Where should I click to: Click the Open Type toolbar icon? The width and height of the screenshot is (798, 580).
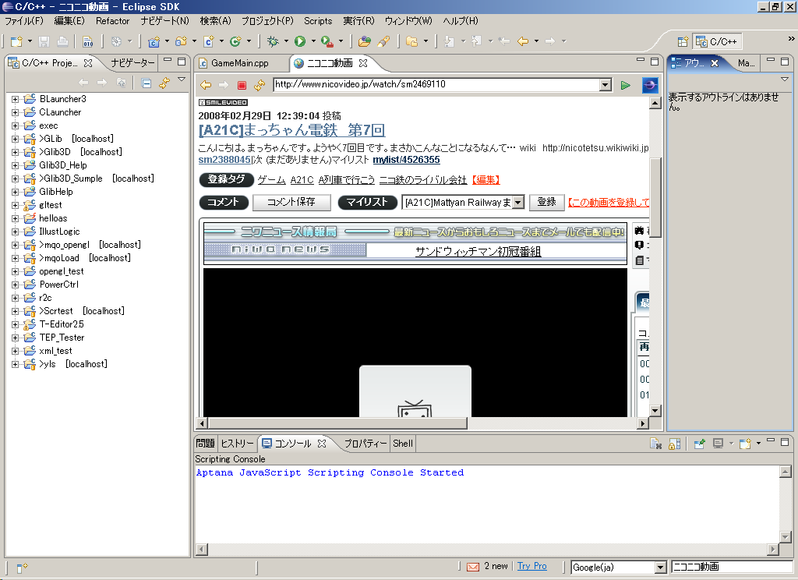point(365,41)
